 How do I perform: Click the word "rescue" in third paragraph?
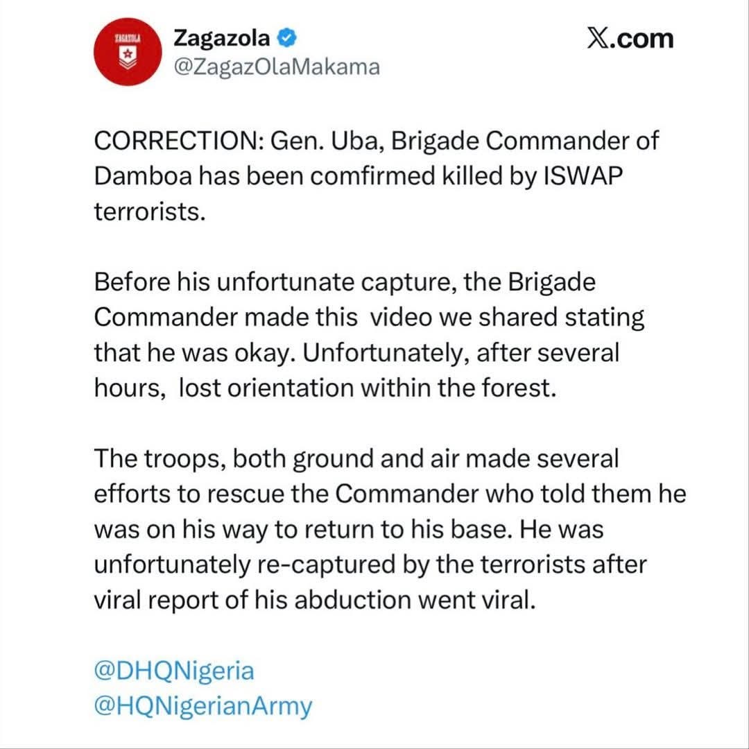(x=256, y=494)
